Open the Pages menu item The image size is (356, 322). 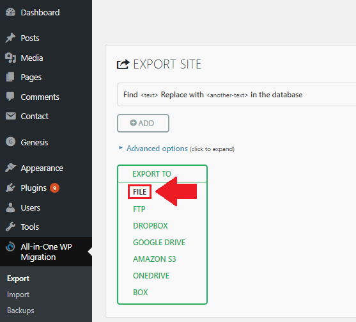click(x=31, y=77)
